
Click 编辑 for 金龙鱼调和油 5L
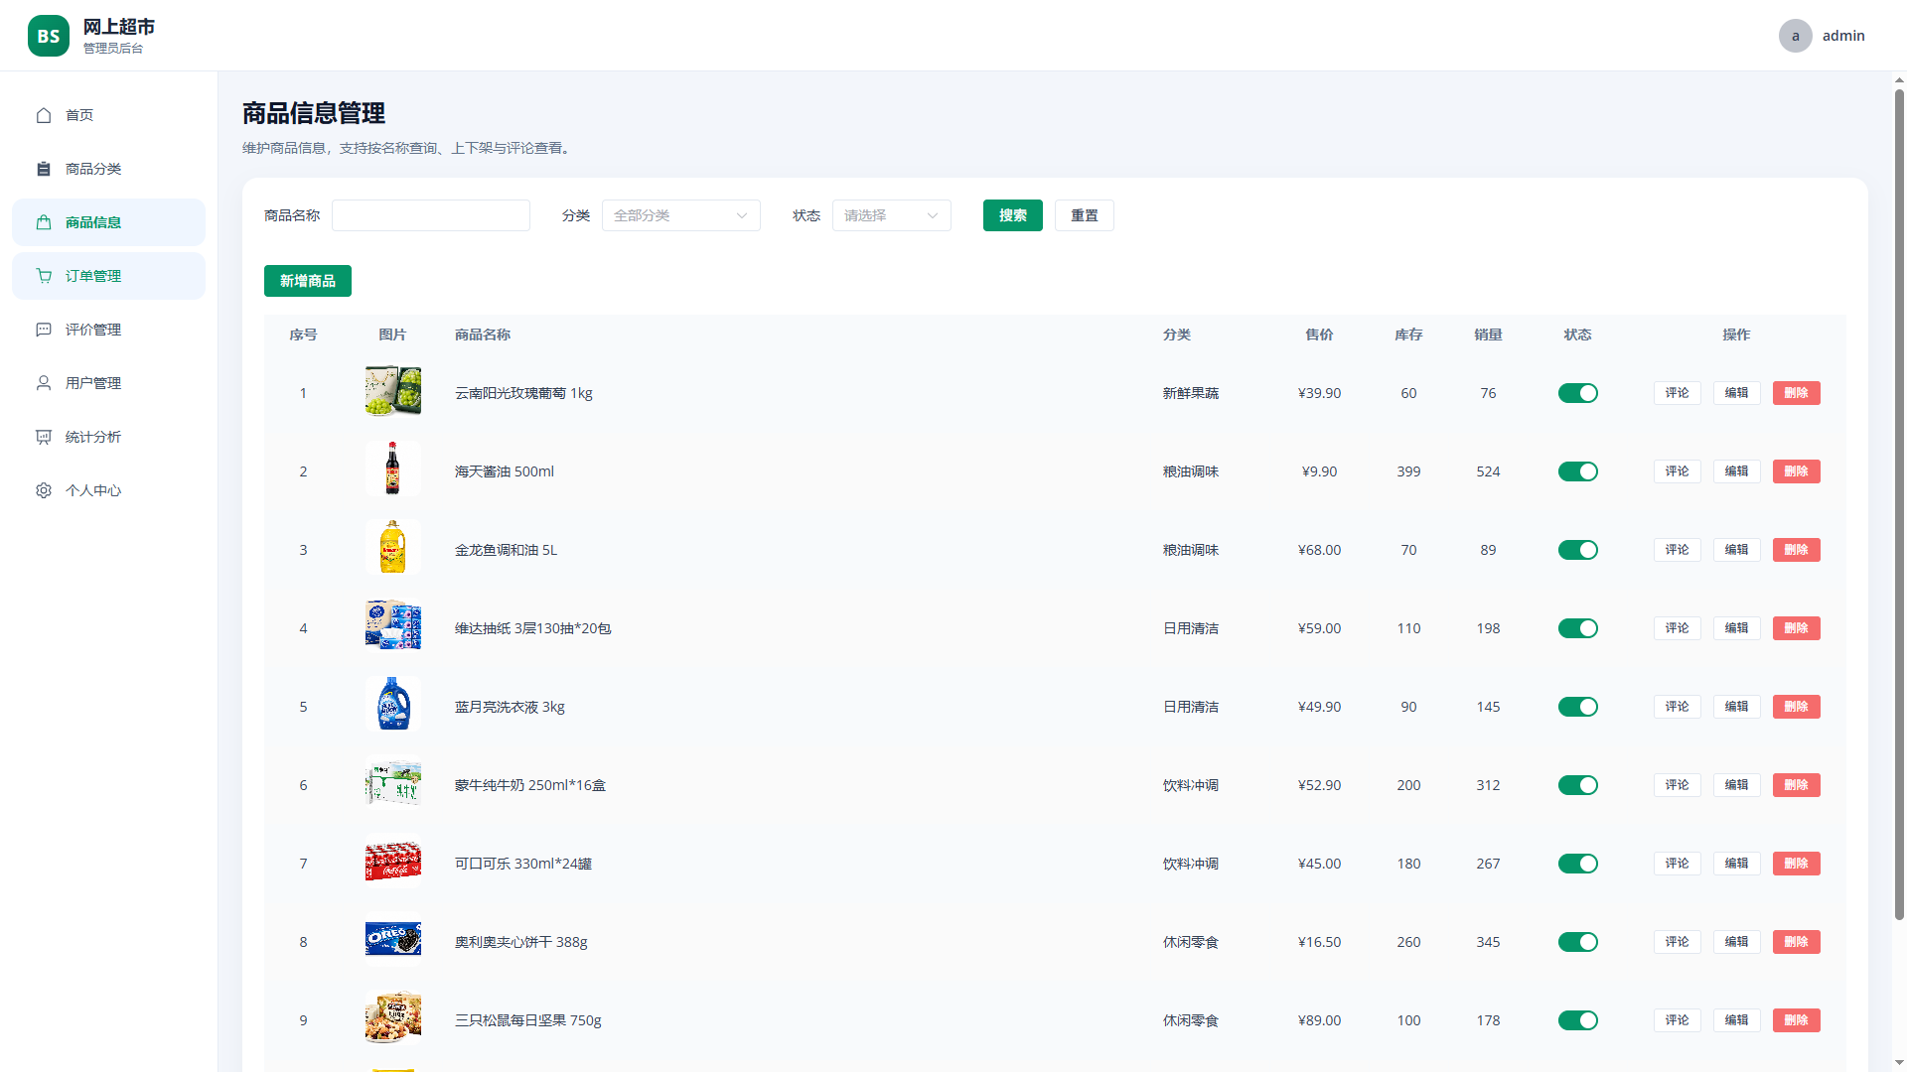coord(1737,550)
